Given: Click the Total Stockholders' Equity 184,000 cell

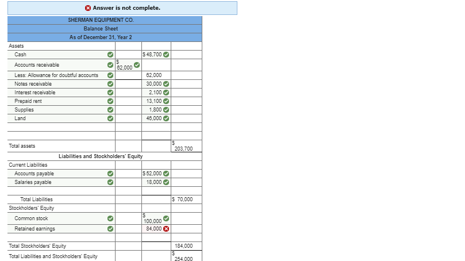Looking at the screenshot, I should click(187, 246).
